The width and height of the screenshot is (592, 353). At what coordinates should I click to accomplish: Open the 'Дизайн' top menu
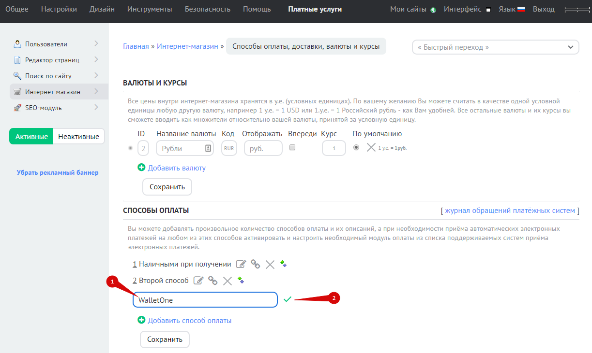point(102,9)
